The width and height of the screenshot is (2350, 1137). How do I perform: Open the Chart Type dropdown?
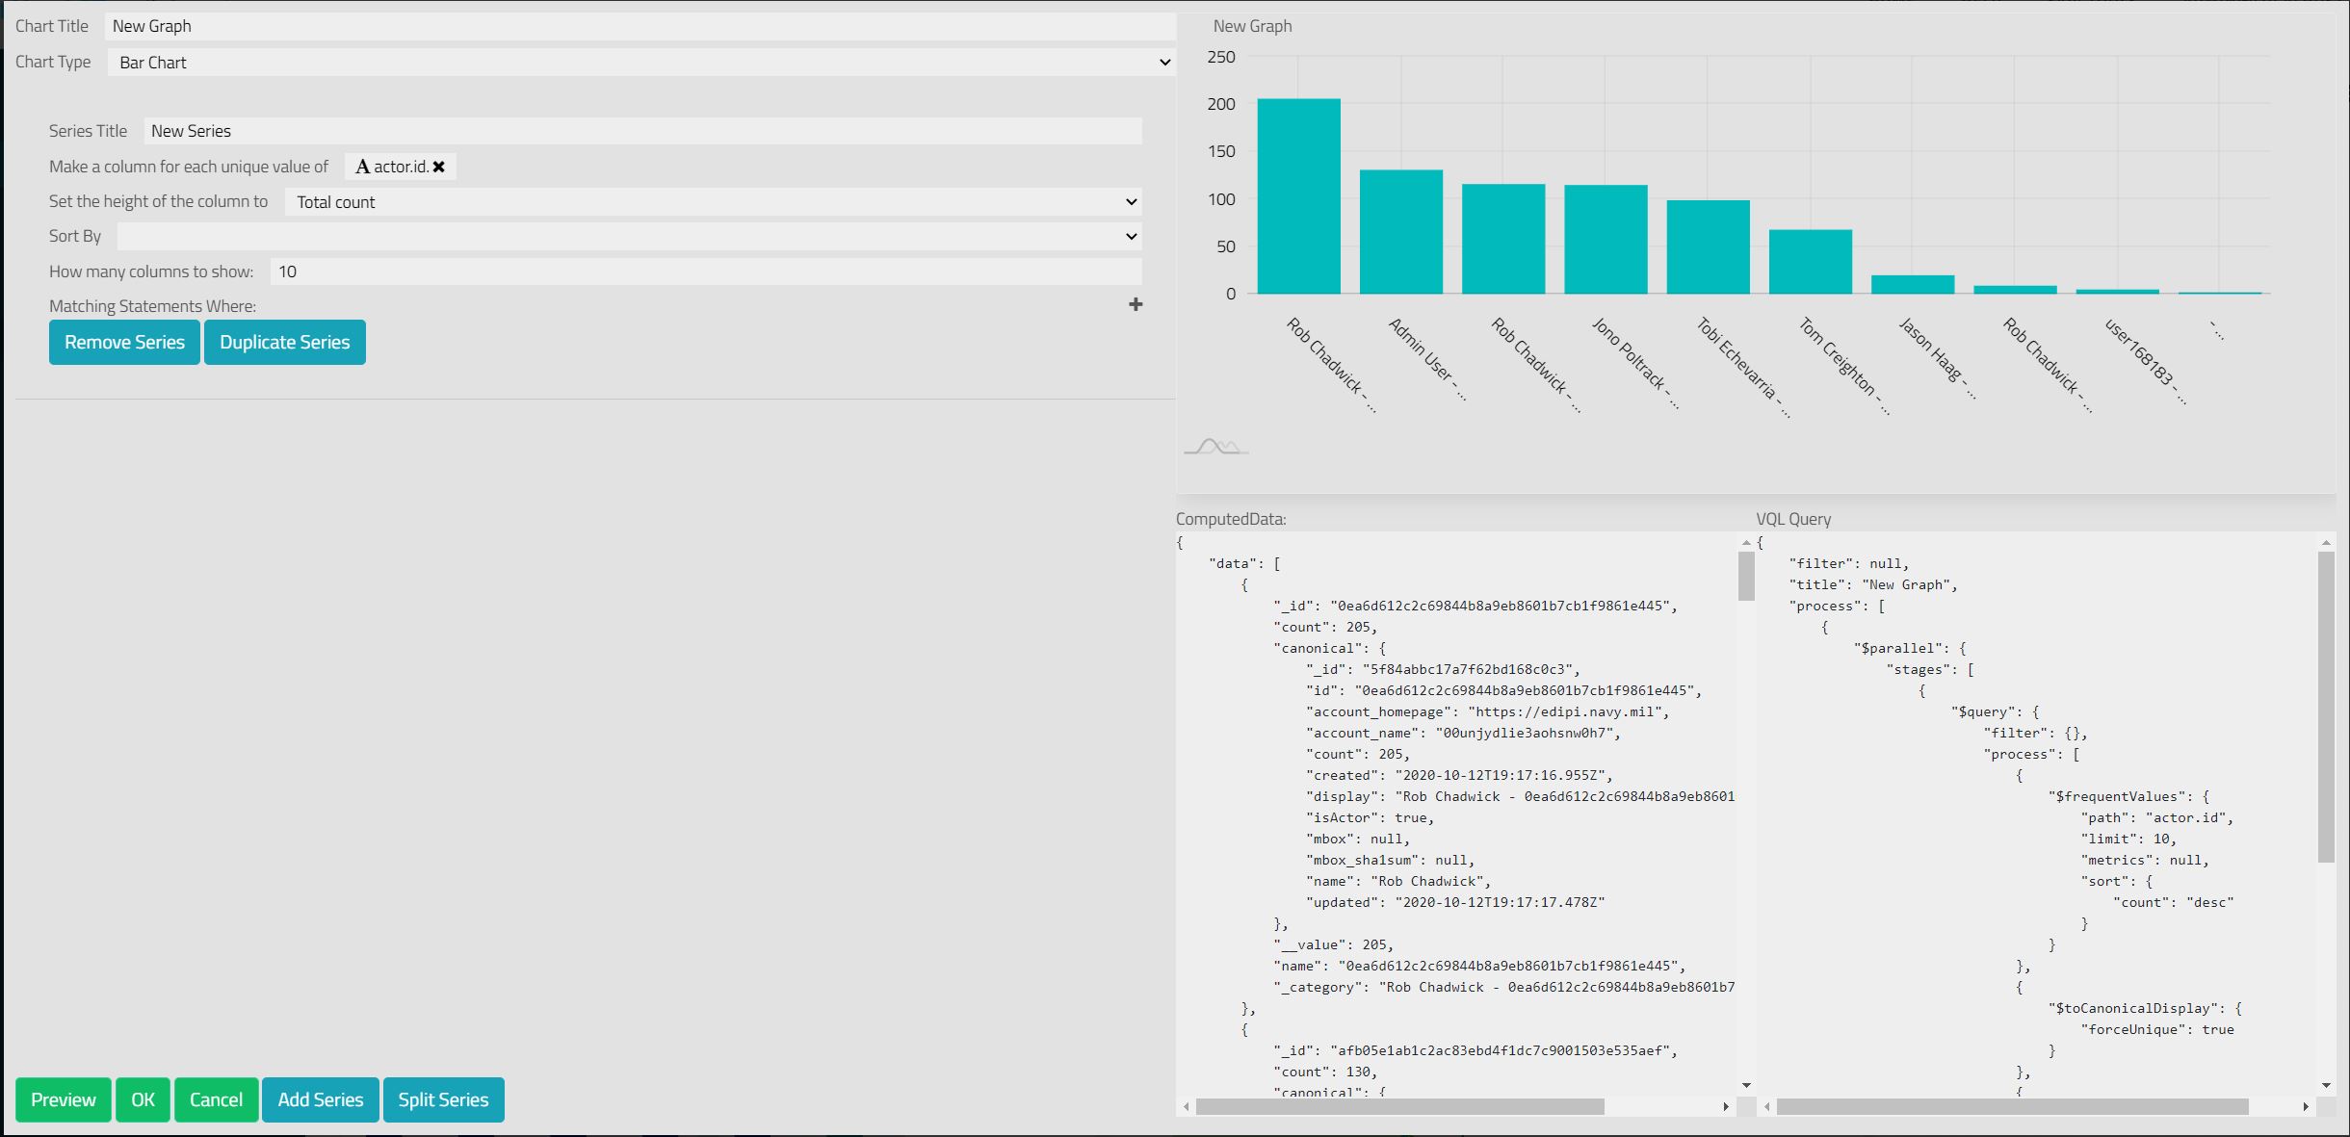[x=640, y=63]
